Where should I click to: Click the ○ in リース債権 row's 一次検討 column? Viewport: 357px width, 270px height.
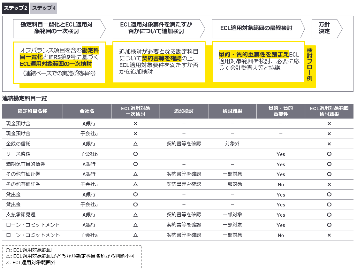(x=135, y=154)
